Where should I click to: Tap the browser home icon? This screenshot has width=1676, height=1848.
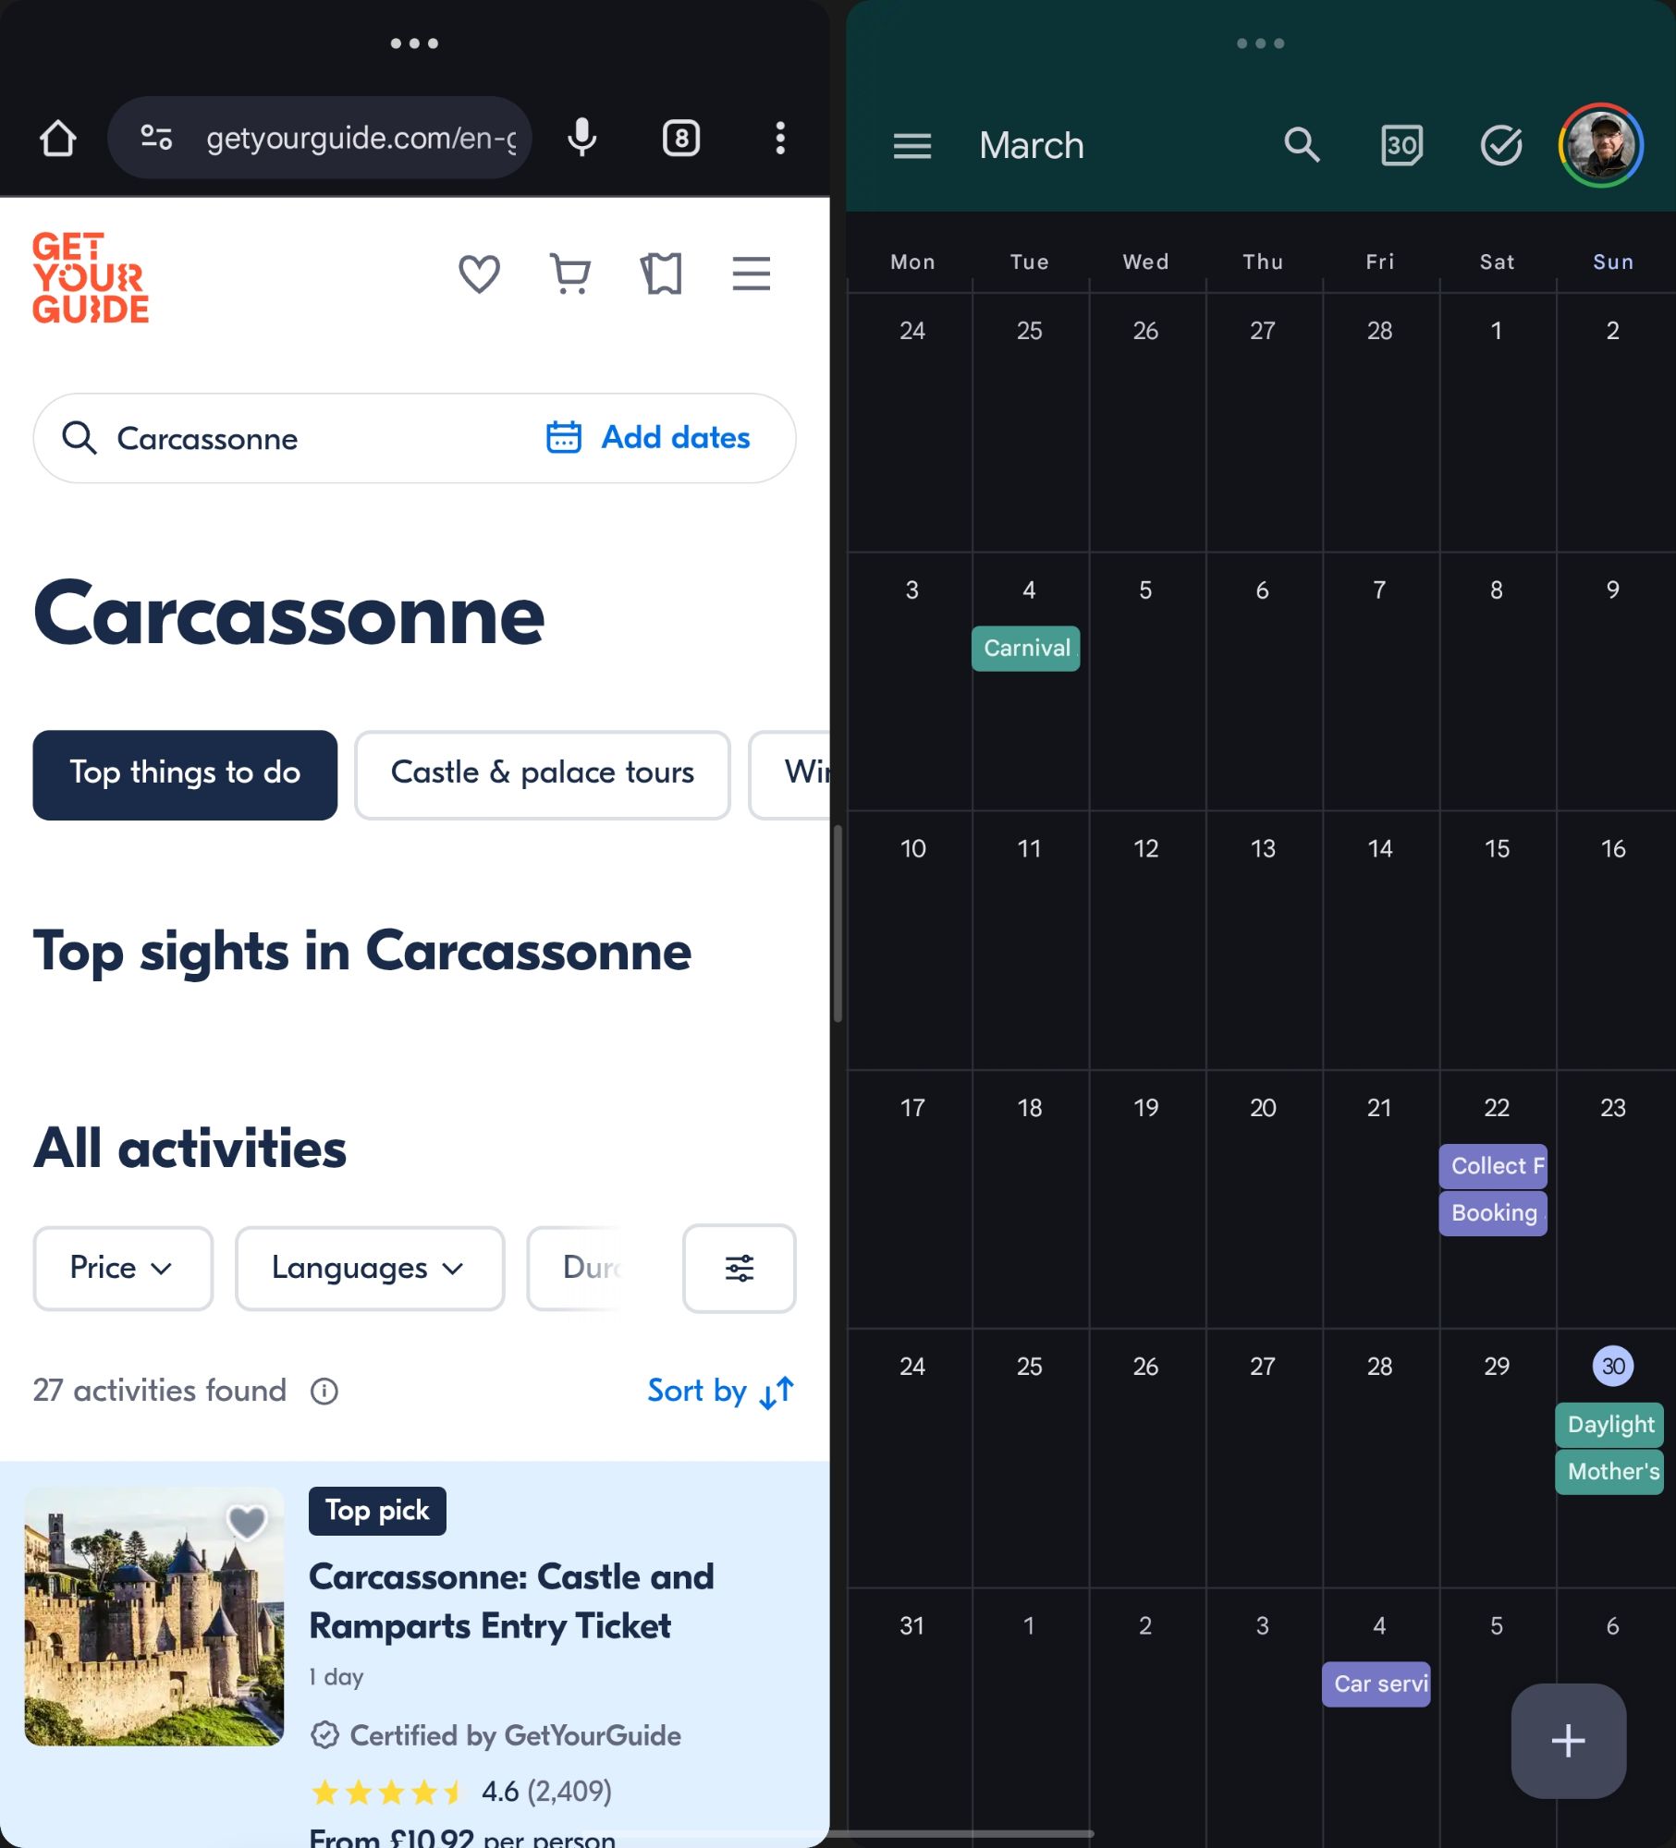point(58,139)
